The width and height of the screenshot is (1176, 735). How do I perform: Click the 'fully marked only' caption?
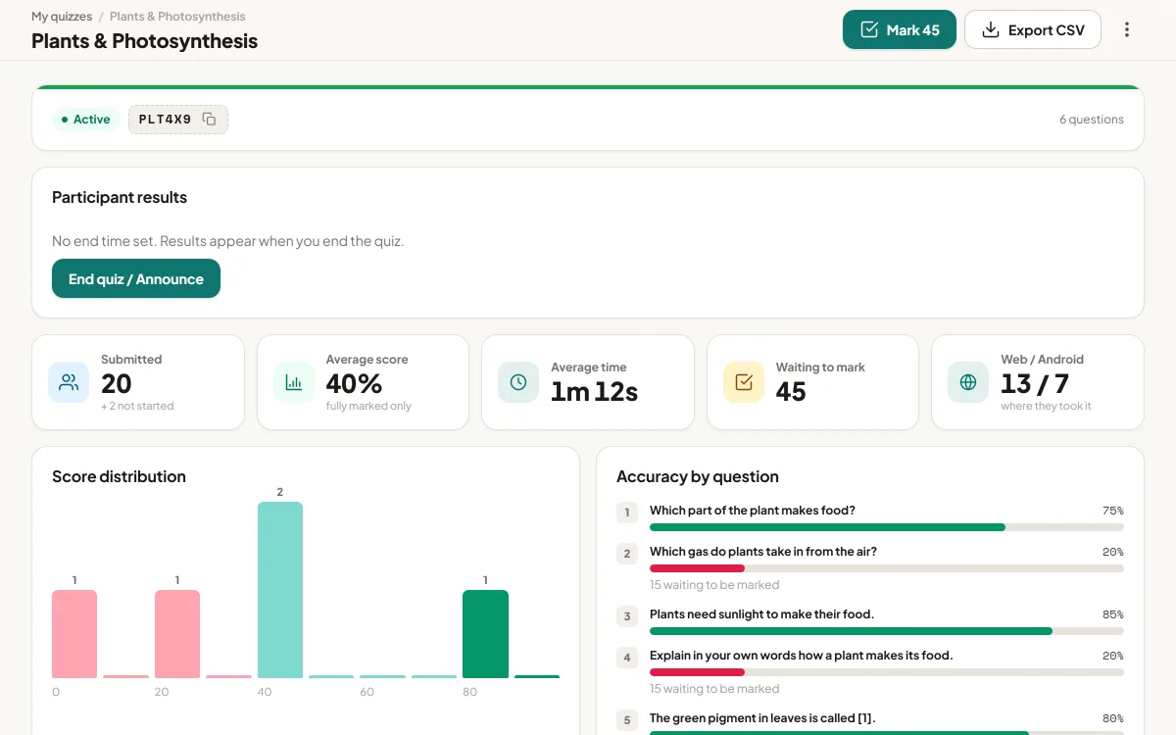(368, 406)
